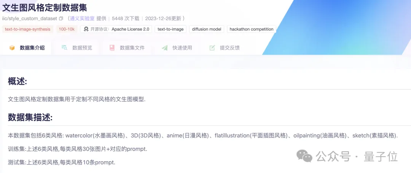Select the hackathon competition tag
The image size is (411, 173).
(251, 29)
